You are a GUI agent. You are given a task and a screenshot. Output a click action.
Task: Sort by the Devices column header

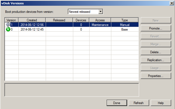click(81, 20)
